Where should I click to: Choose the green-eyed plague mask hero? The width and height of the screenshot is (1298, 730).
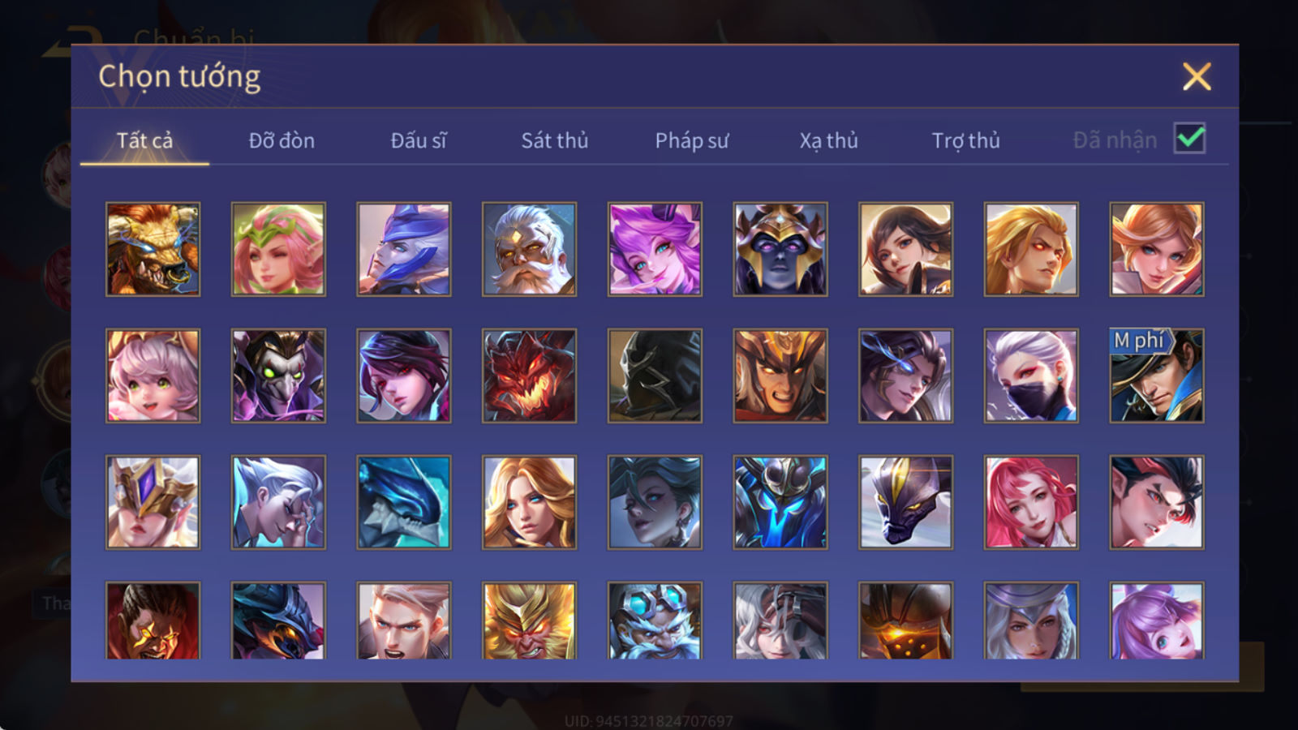278,376
